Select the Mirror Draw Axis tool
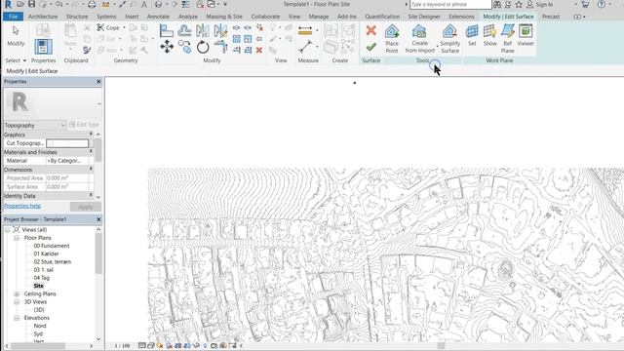 (220, 30)
